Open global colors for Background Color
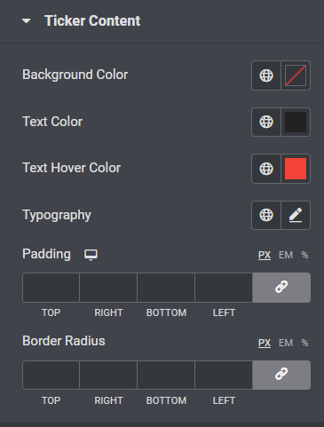 (x=266, y=75)
